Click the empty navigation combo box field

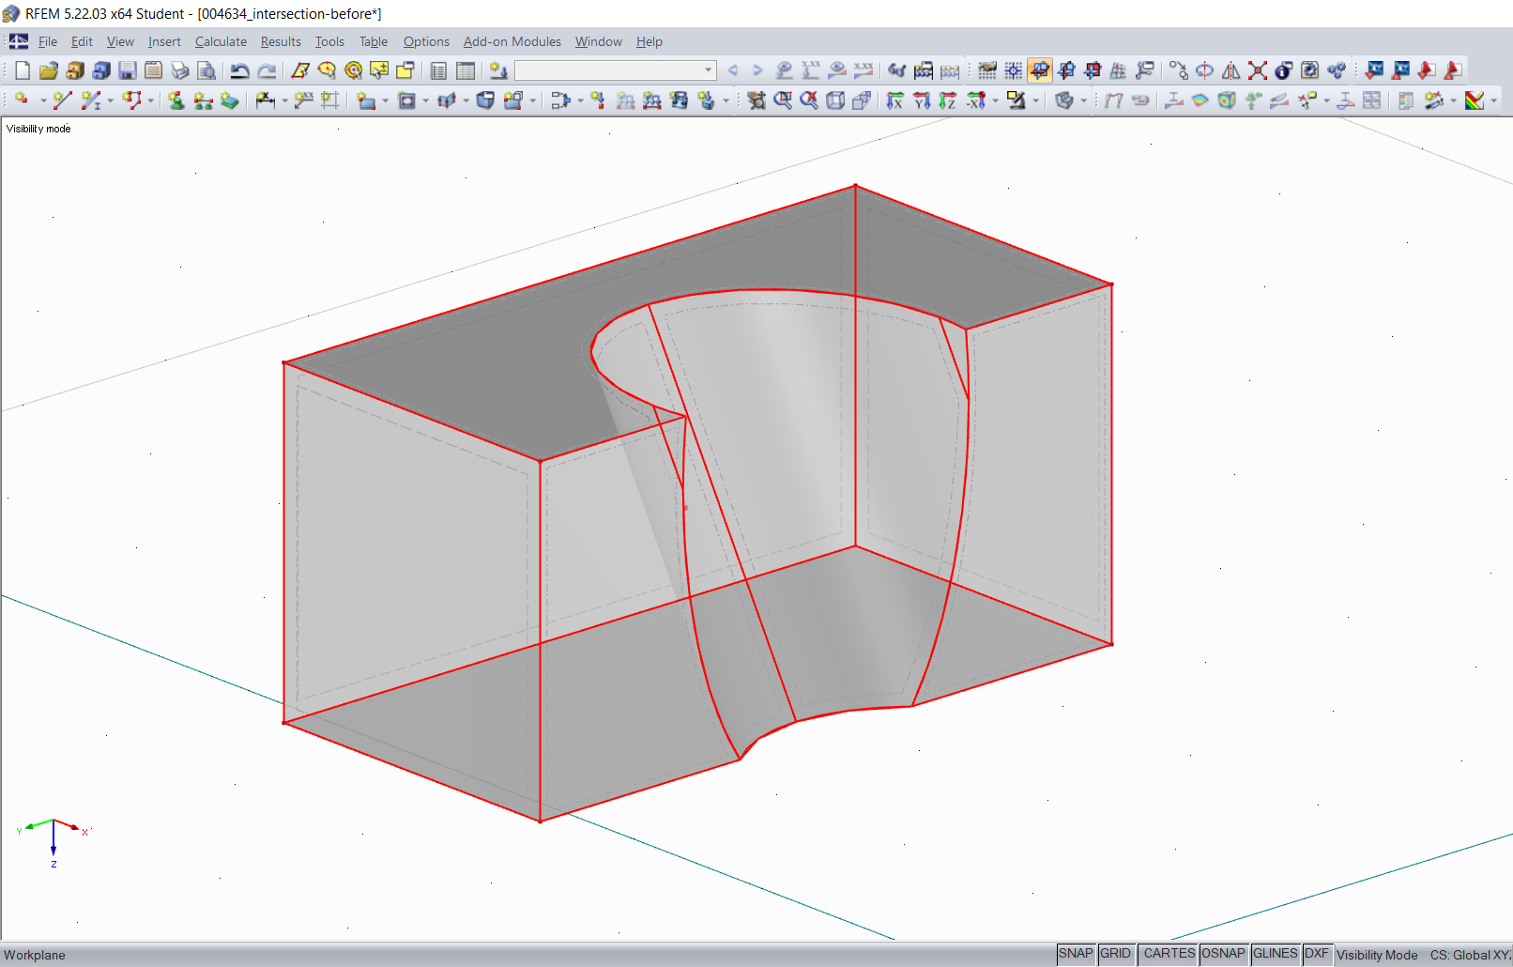(610, 70)
